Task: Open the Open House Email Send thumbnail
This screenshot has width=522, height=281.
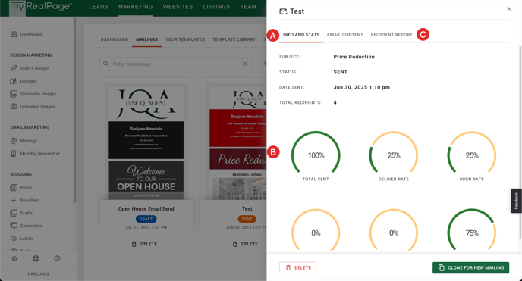Action: pyautogui.click(x=146, y=142)
